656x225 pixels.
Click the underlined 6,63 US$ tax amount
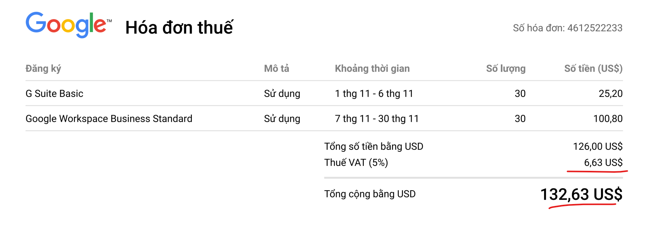pyautogui.click(x=603, y=163)
